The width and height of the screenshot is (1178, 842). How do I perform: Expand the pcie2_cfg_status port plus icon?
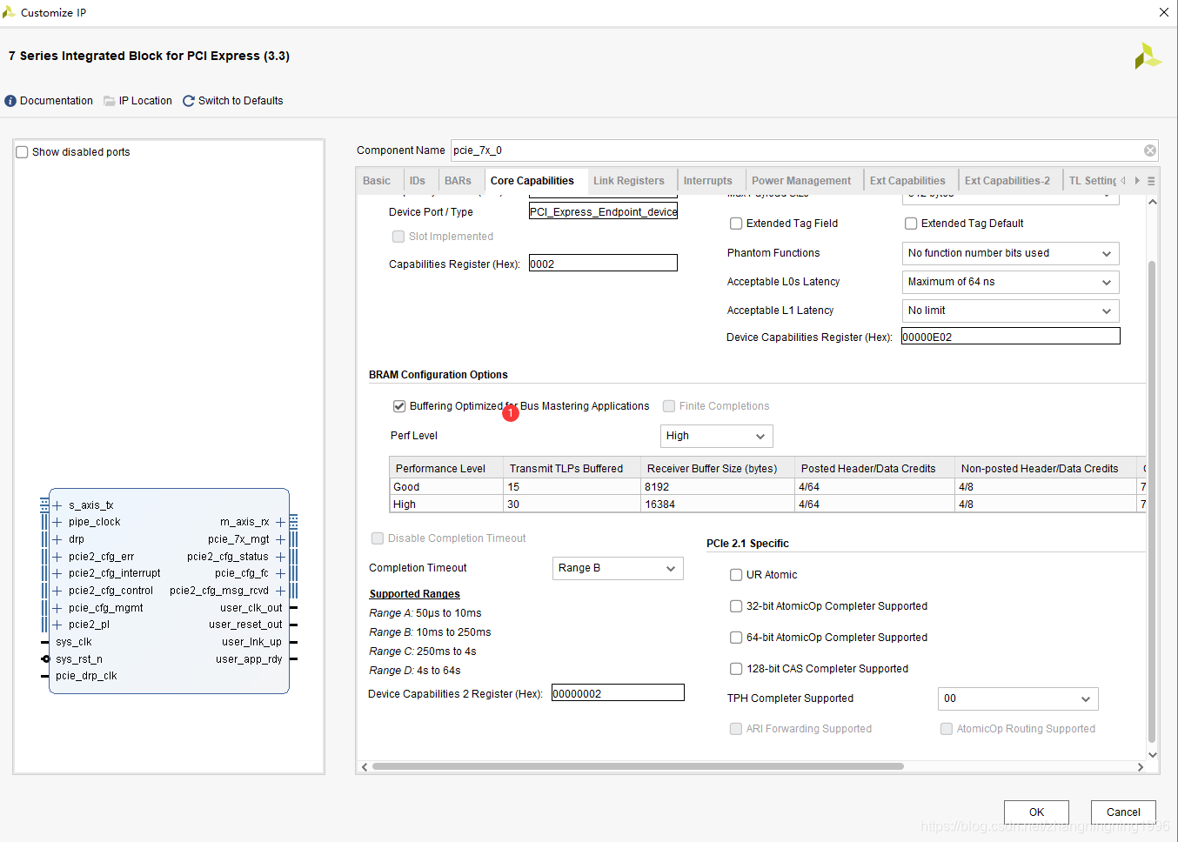pos(280,557)
